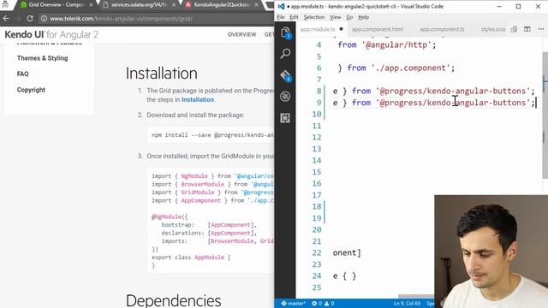Open the File menu in VS Code
548x308 pixels.
click(281, 17)
